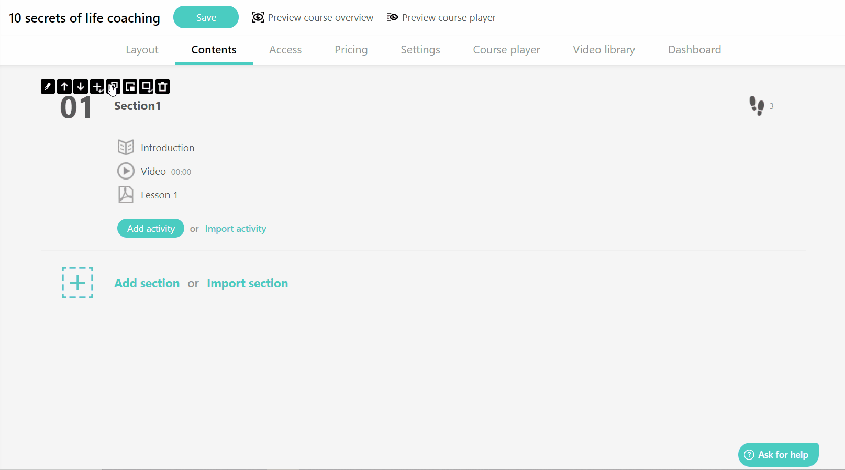Click the eye icon of Preview course player

(393, 17)
